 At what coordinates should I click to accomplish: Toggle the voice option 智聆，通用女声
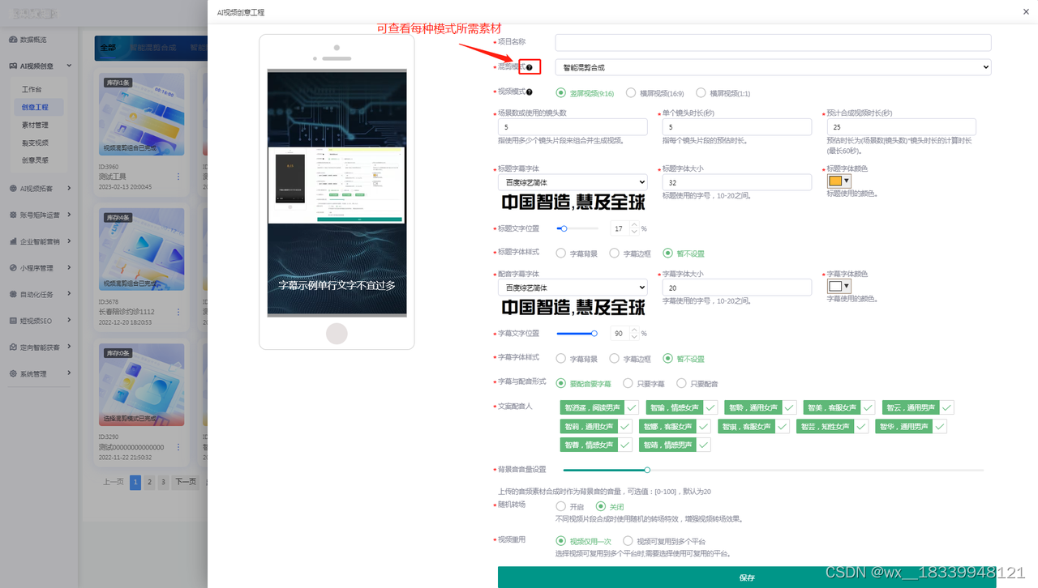(760, 407)
